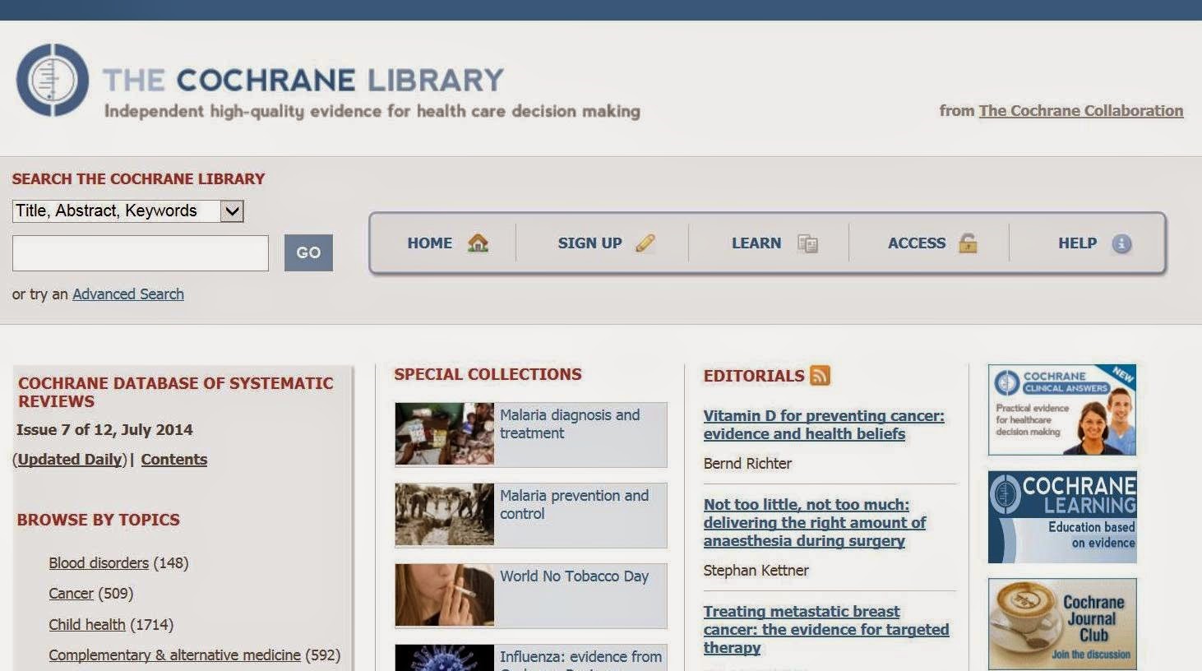Screen dimensions: 1202x671
Task: Open the Editorials RSS feed icon
Action: pos(820,375)
